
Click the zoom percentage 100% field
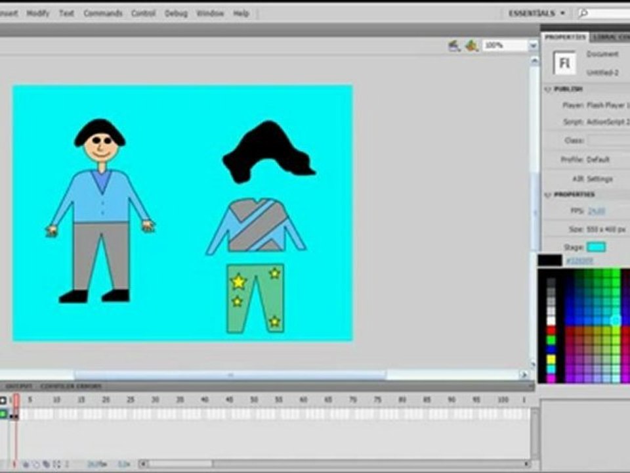[x=505, y=46]
